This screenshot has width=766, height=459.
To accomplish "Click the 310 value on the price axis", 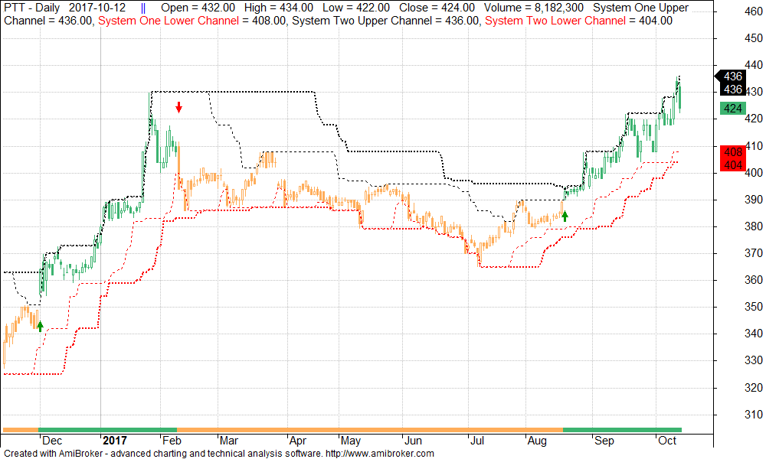I will [752, 415].
